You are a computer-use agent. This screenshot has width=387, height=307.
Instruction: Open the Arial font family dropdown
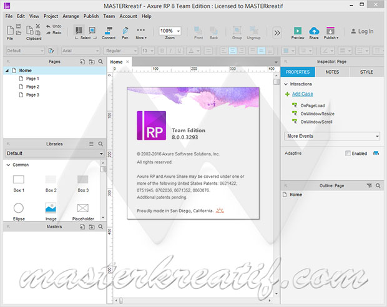[x=81, y=51]
